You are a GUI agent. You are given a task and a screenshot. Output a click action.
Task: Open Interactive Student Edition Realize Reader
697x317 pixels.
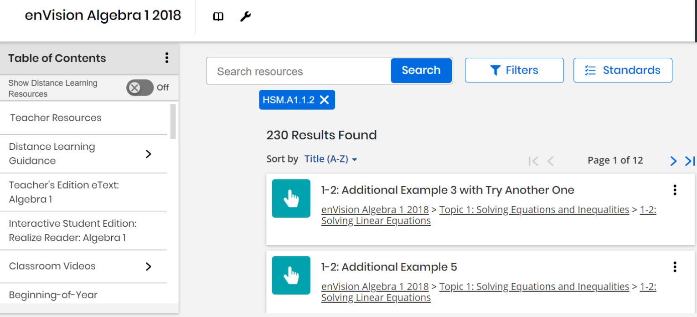tap(72, 230)
